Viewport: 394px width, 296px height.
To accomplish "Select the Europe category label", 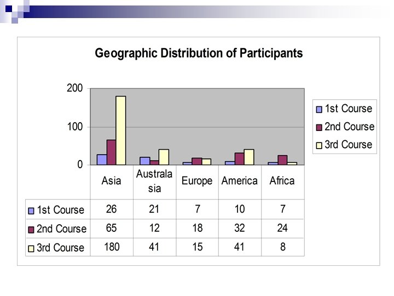I will (197, 181).
